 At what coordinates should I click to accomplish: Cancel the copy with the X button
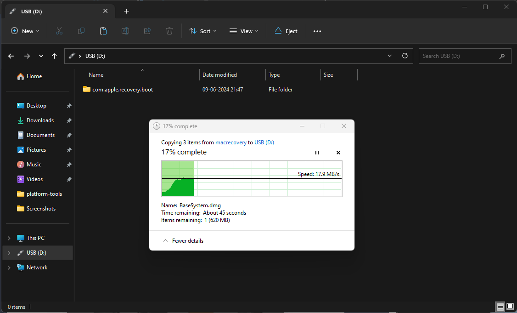(338, 153)
